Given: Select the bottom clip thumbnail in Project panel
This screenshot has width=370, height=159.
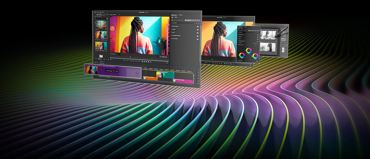Looking at the screenshot, I should 101,46.
